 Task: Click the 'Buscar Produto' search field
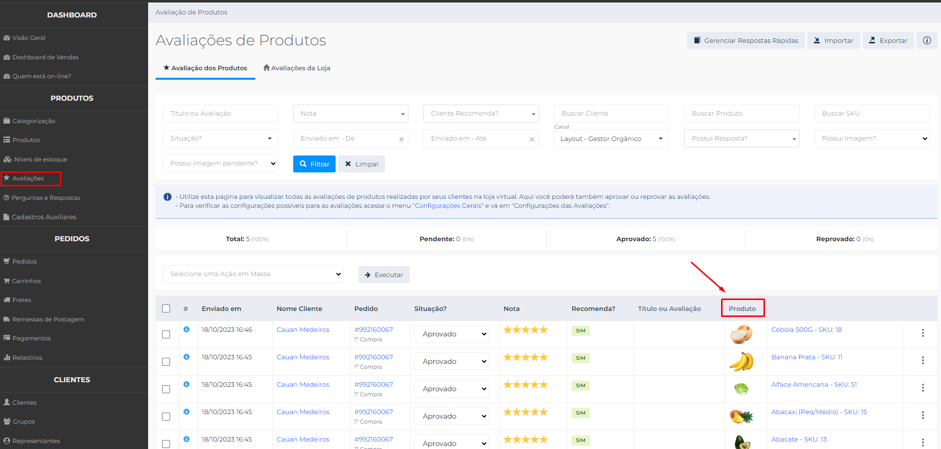[x=742, y=114]
